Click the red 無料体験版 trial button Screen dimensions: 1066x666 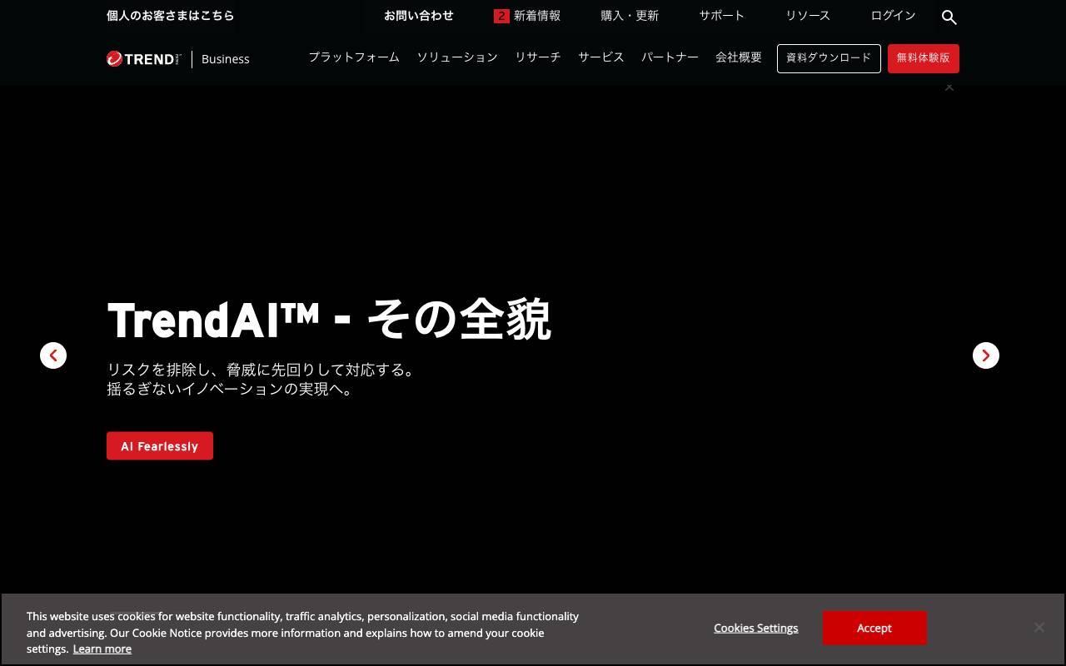tap(923, 58)
